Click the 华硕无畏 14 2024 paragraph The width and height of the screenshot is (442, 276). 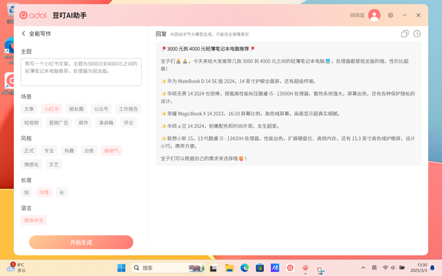[288, 97]
